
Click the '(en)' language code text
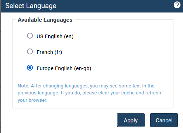69,36
